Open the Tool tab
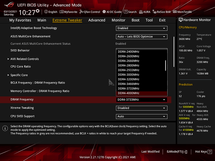Viewport: 215px width, 161px height. tap(149, 20)
